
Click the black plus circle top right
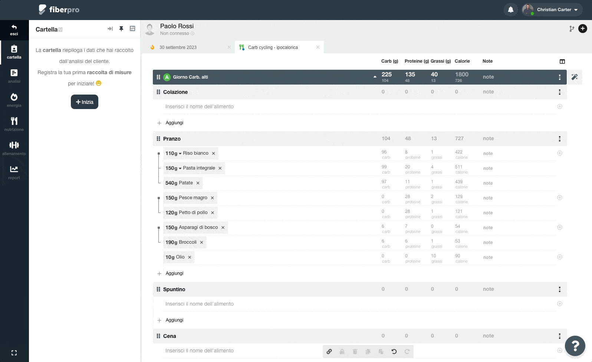tap(583, 29)
